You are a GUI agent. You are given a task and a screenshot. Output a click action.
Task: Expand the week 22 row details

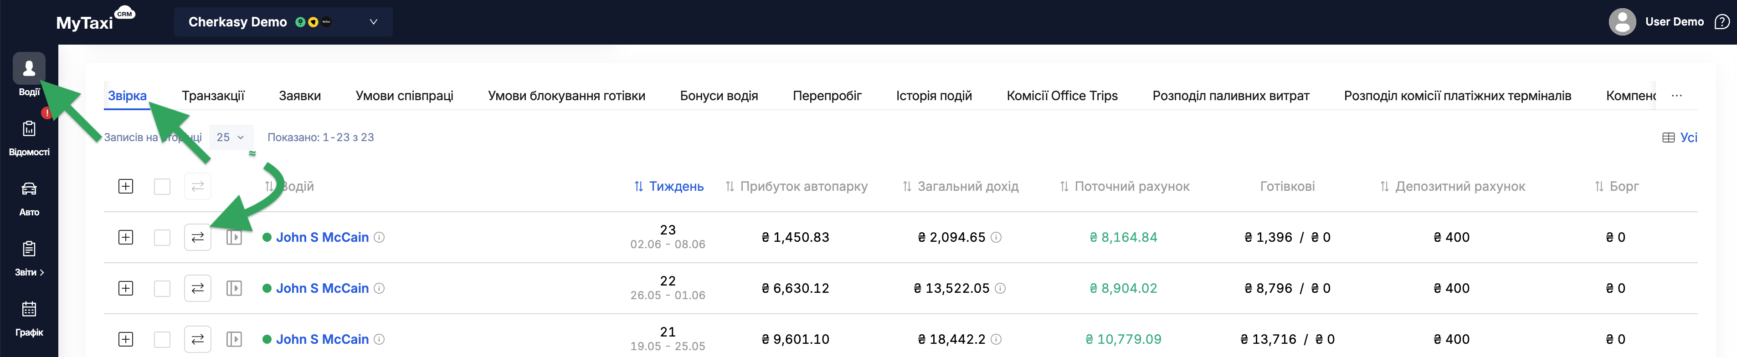[125, 288]
